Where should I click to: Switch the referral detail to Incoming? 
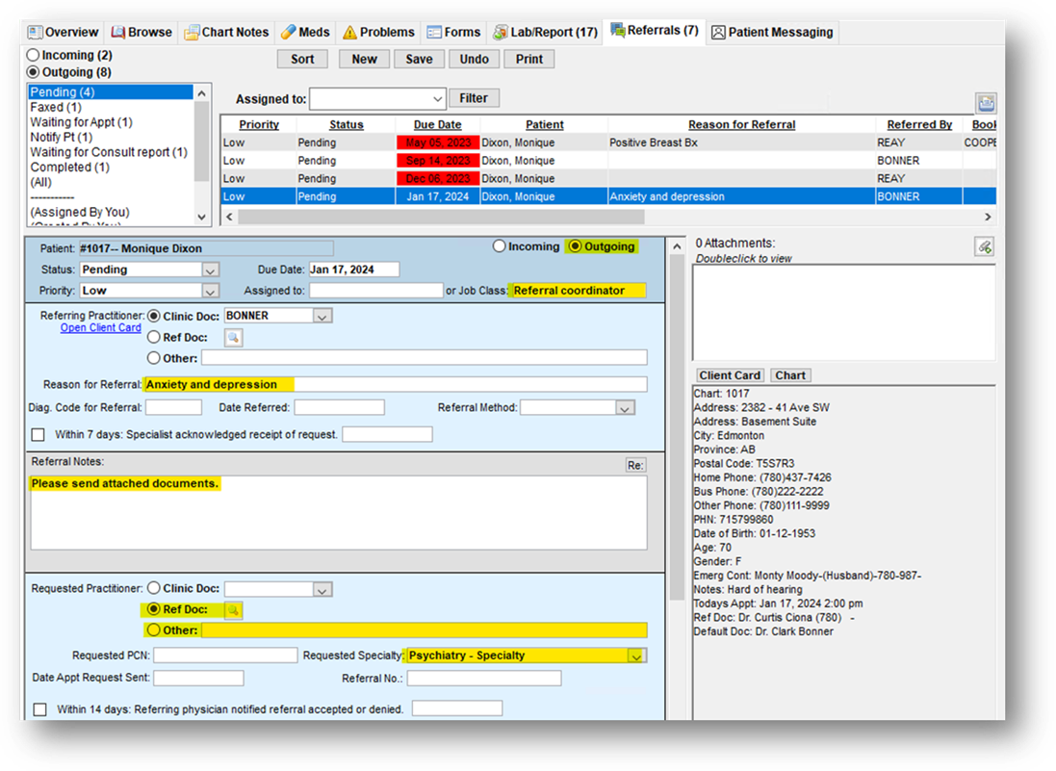click(498, 246)
